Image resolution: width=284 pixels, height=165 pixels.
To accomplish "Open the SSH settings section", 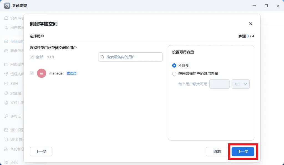I will click(12, 84).
